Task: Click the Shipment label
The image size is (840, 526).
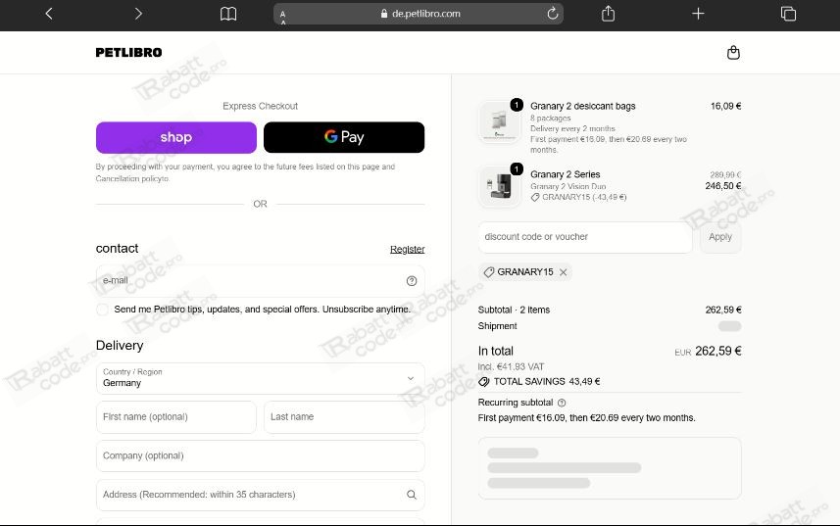Action: pyautogui.click(x=497, y=326)
